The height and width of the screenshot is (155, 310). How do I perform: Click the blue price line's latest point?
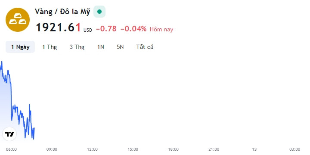click(34, 128)
